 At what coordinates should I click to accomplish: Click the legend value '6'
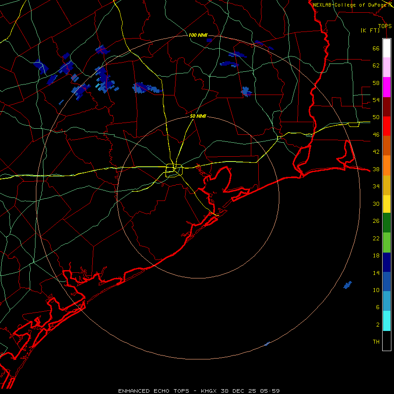377,307
